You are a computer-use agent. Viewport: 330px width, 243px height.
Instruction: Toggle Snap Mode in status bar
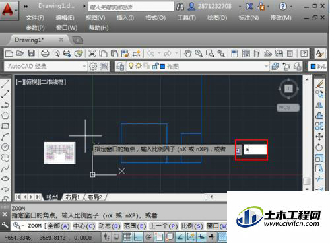tap(117, 237)
